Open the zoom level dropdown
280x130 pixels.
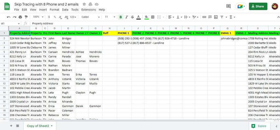tap(38, 17)
